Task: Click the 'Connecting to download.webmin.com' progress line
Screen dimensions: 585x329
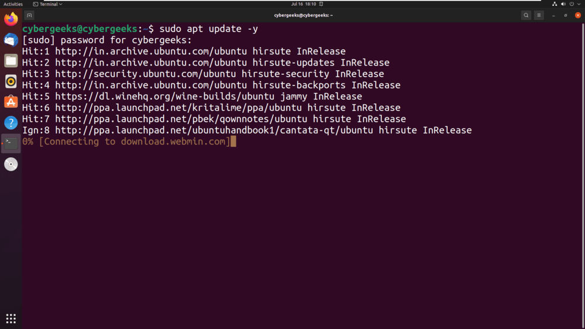Action: tap(129, 141)
